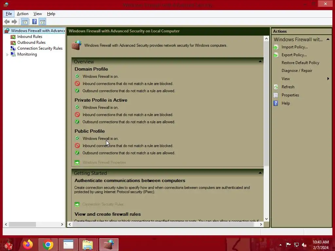Screen dimensions: 335x251
Task: Select Inbound Rules in the tree
Action: tap(30, 37)
